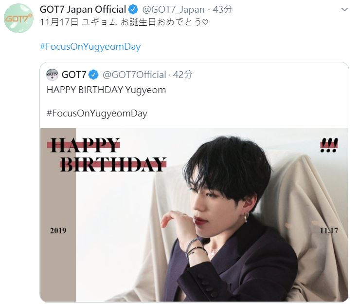
Task: Open the 42分 quoted tweet timestamp
Action: pyautogui.click(x=183, y=75)
